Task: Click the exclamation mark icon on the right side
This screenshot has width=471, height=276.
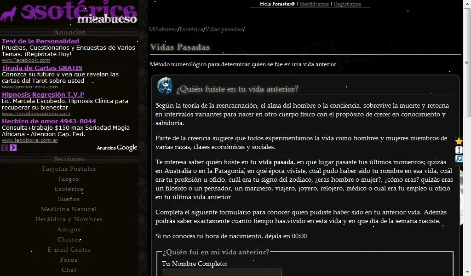Action: pyautogui.click(x=459, y=150)
